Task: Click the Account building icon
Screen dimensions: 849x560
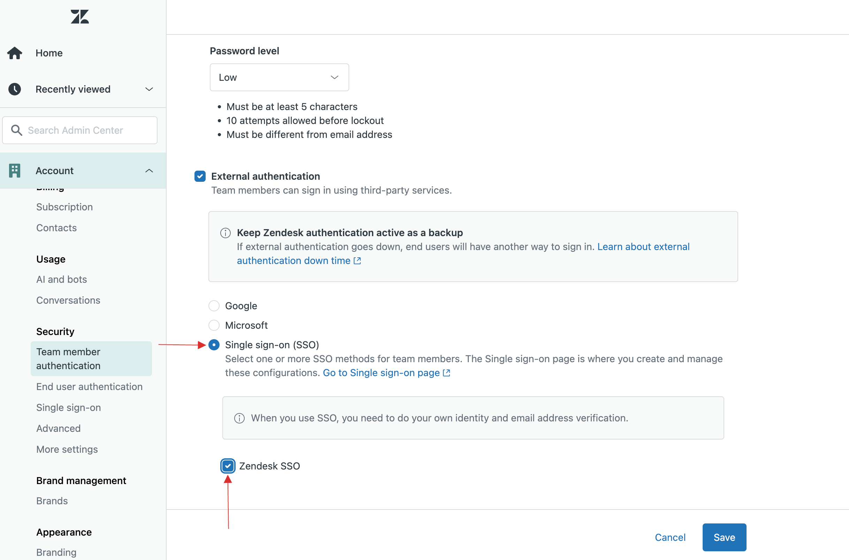Action: click(15, 171)
